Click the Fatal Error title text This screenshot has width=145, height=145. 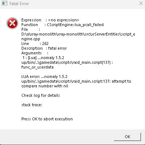click(19, 4)
